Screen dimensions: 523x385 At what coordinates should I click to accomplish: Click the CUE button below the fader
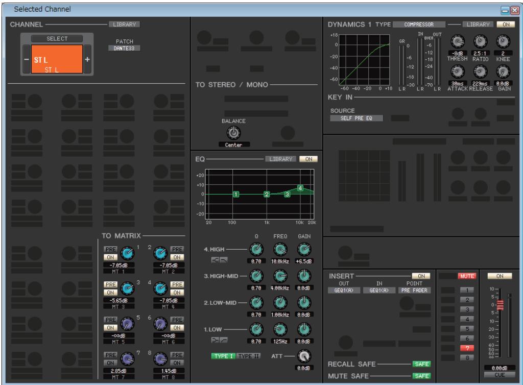[500, 375]
